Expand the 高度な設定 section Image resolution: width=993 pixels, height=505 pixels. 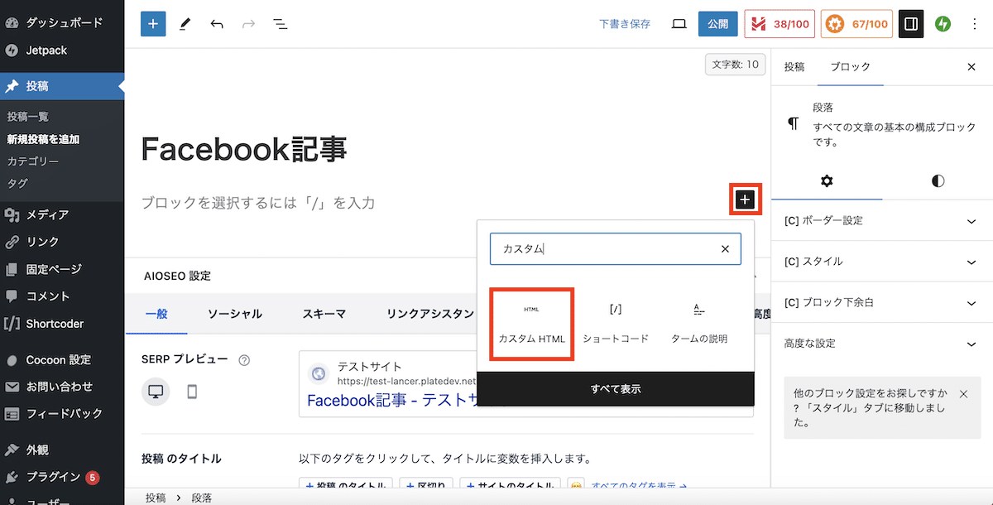[882, 343]
